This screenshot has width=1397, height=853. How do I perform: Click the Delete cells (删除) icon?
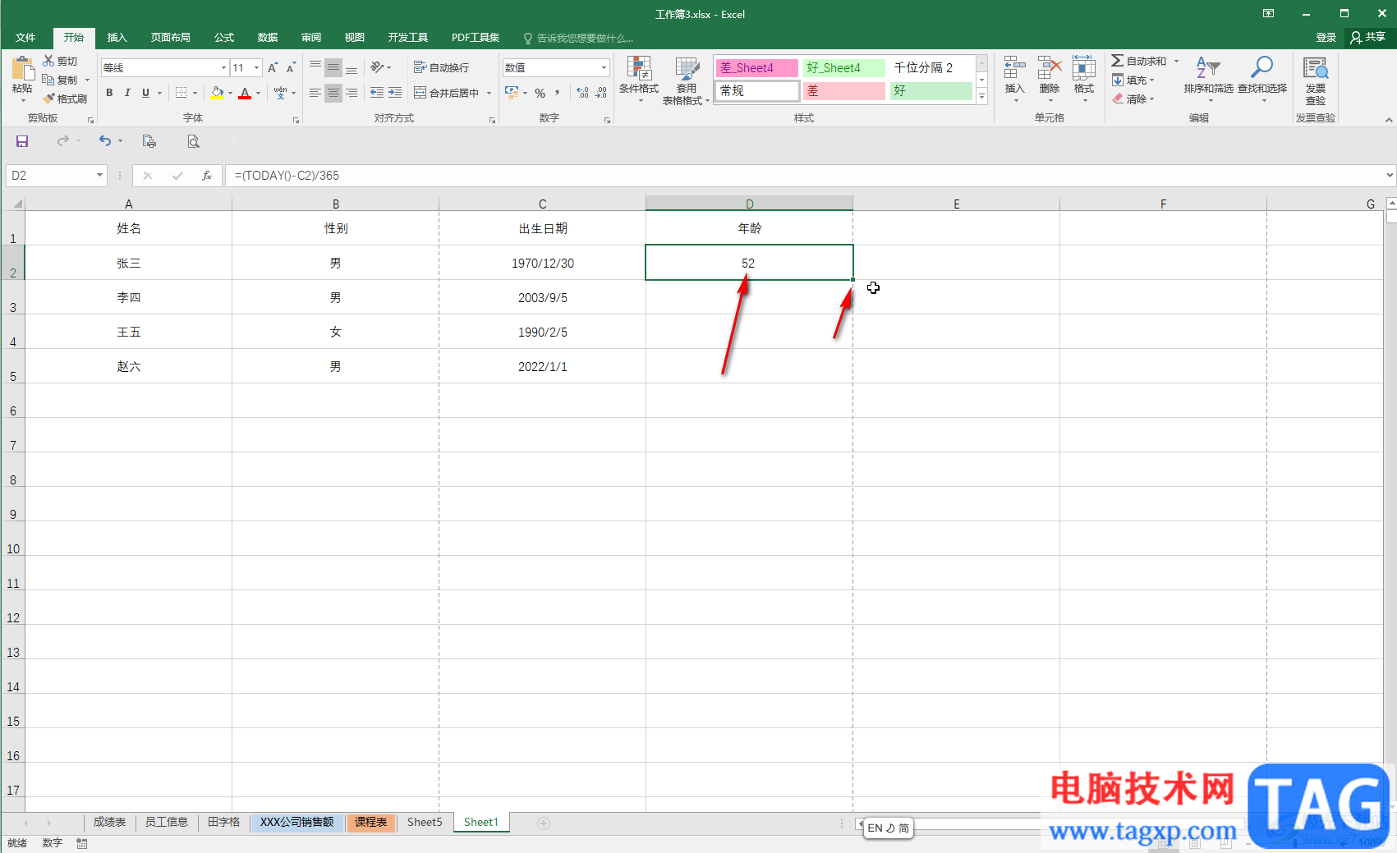click(x=1049, y=68)
